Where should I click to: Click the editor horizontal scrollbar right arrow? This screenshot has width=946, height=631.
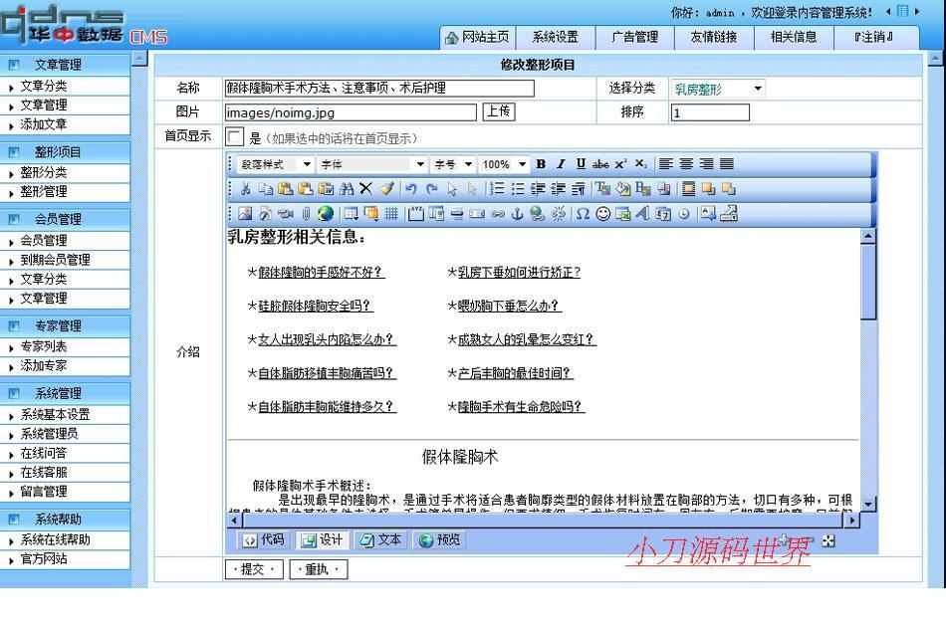851,520
